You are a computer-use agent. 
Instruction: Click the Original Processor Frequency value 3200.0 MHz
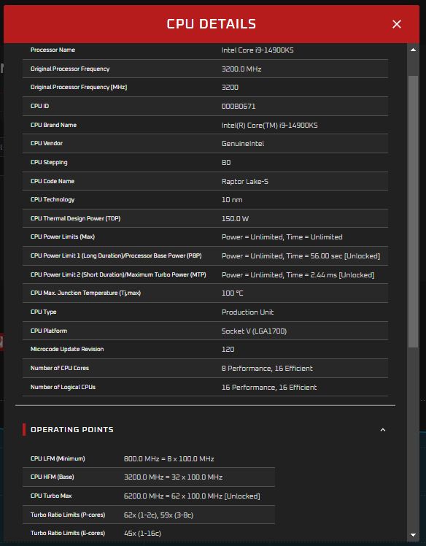(241, 69)
